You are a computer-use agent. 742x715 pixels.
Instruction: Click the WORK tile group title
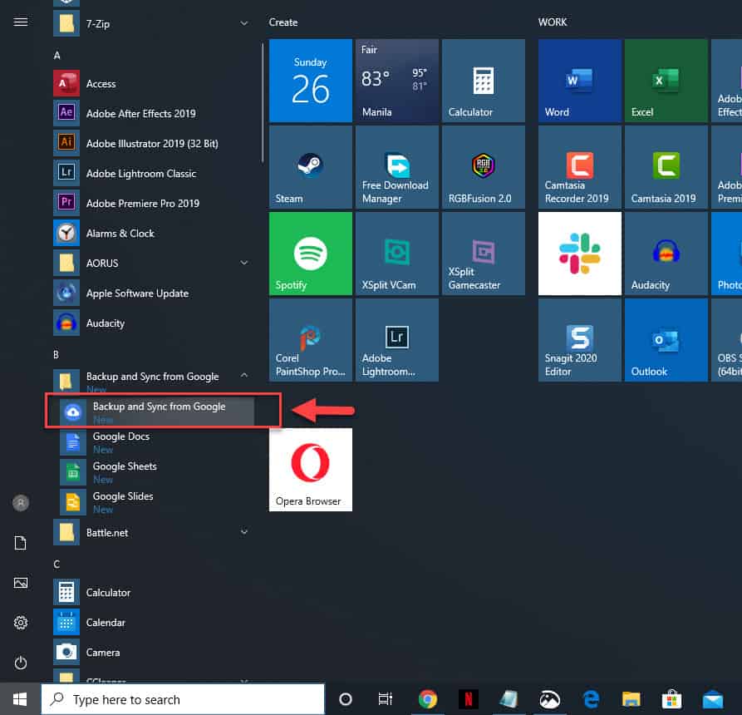553,22
